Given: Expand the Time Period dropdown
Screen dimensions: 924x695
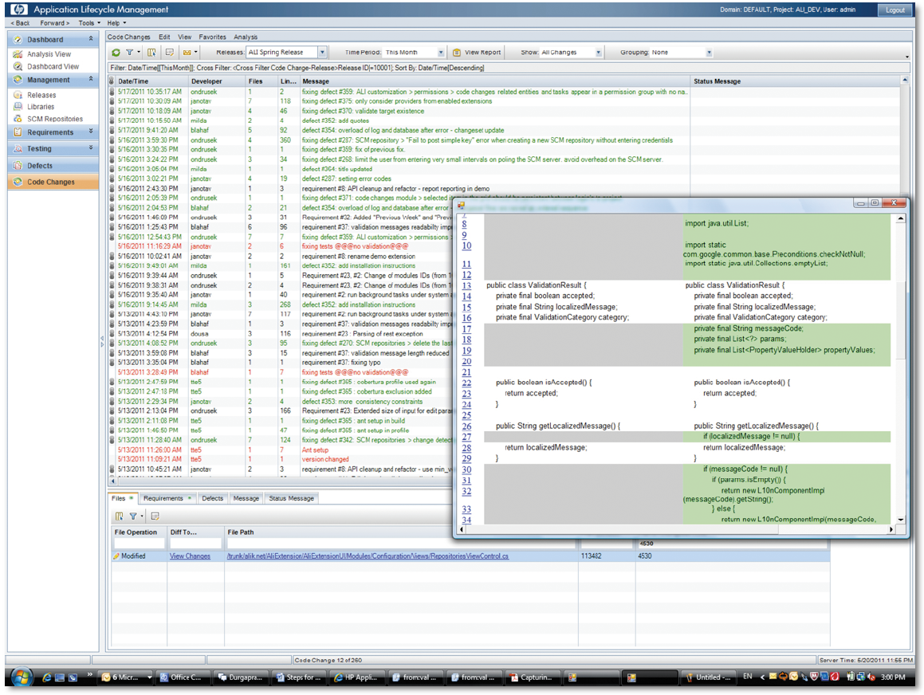Looking at the screenshot, I should [x=441, y=53].
